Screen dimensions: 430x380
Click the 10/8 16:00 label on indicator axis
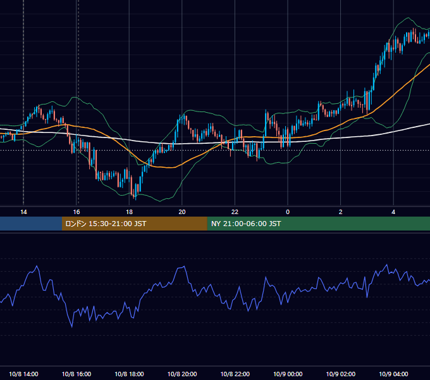(77, 374)
